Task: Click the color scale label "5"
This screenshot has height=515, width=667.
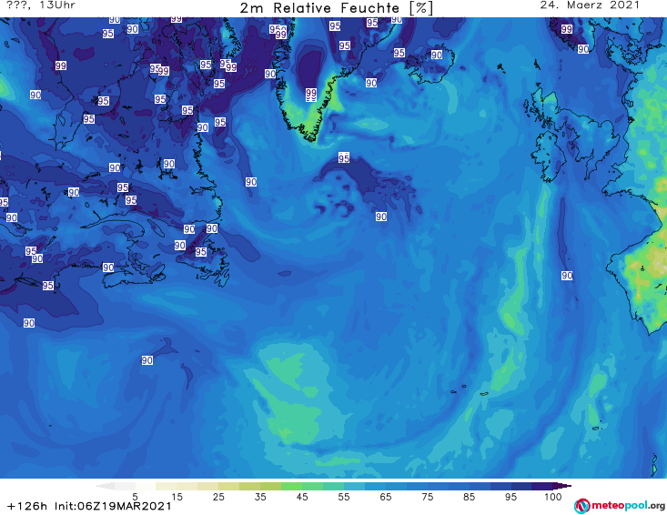Action: point(135,497)
